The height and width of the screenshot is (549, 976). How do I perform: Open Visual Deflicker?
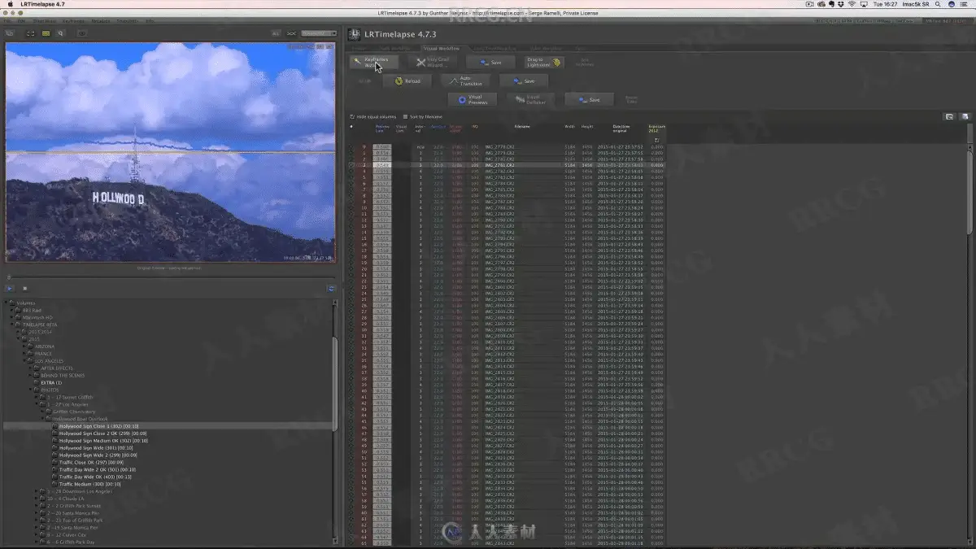point(529,100)
